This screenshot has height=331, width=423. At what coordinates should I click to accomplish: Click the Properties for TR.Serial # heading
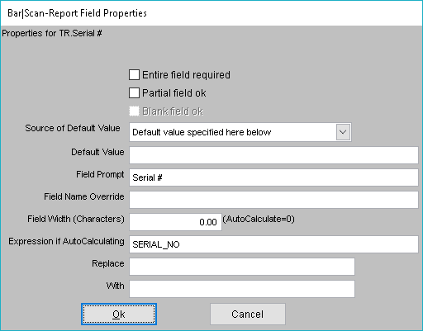coord(52,33)
